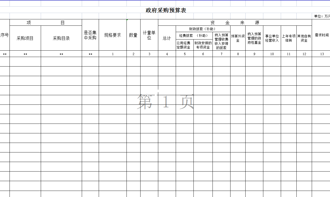Select the 数量 header cell
330x197 pixels.
133,35
